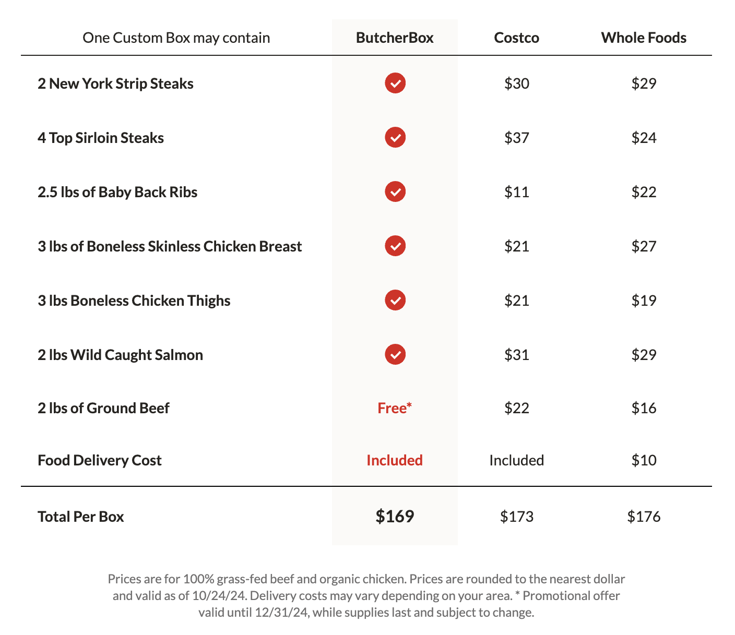This screenshot has height=635, width=735.
Task: Click the Boneless Chicken Thighs checkmark icon
Action: [395, 300]
